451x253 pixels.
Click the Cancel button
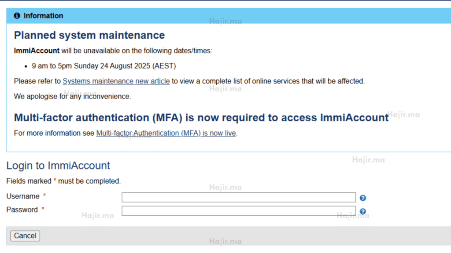point(25,236)
